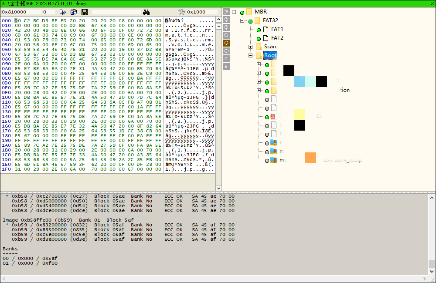Select the FAT32 partition item

pyautogui.click(x=270, y=20)
